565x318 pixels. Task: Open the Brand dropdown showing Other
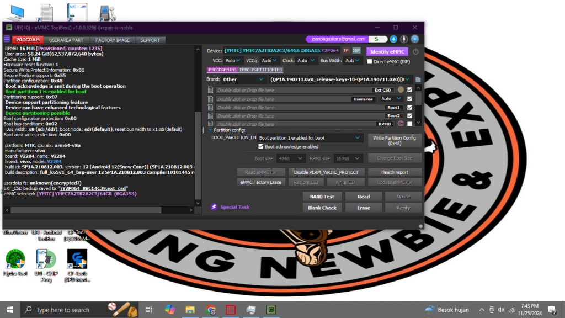243,79
